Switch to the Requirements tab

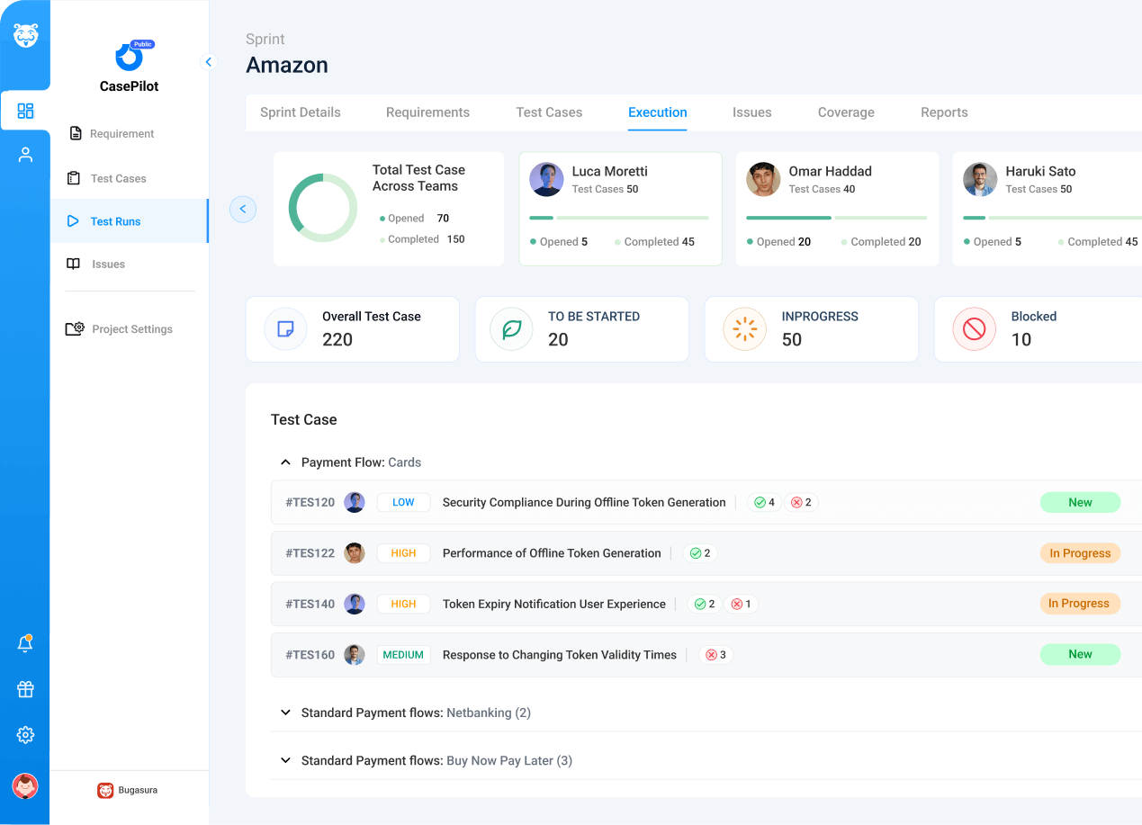427,112
